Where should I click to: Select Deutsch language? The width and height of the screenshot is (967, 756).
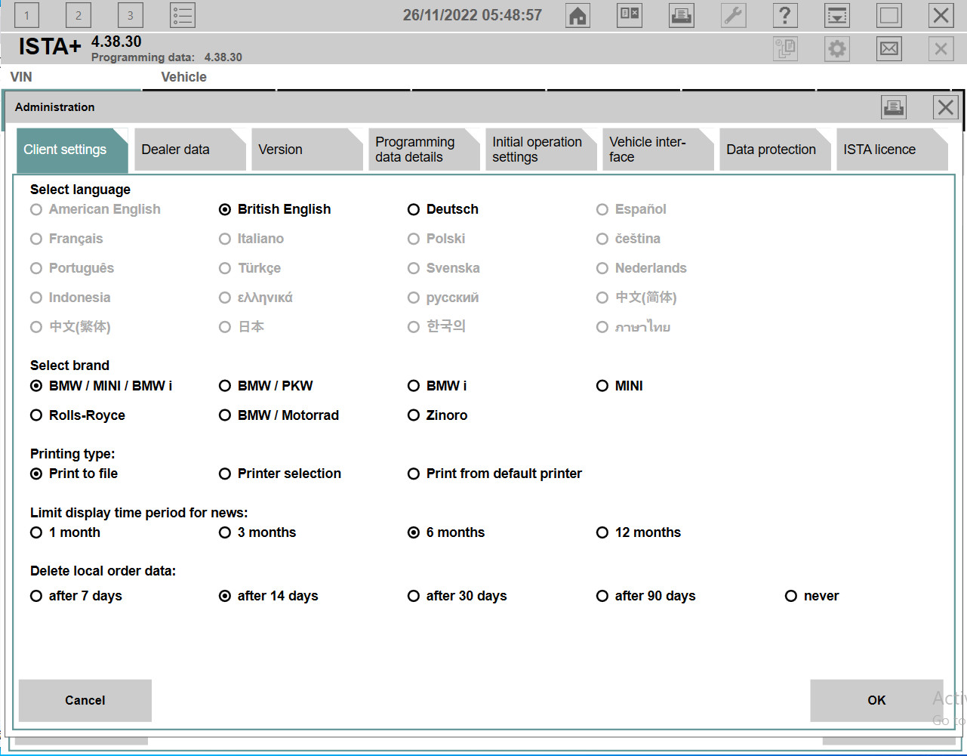[443, 209]
